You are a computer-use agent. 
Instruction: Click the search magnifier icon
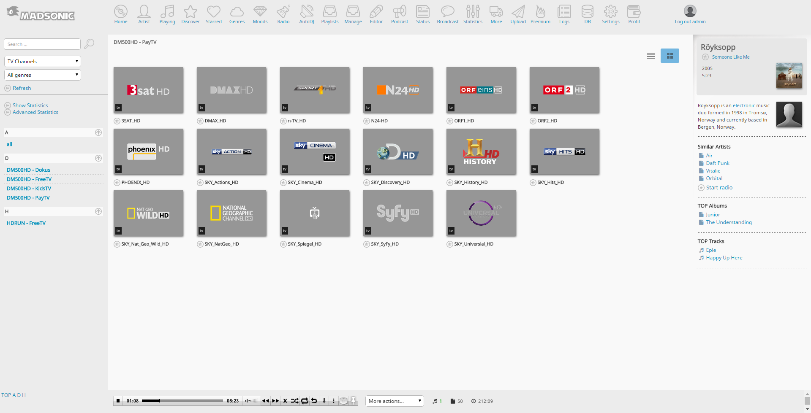[x=89, y=44]
